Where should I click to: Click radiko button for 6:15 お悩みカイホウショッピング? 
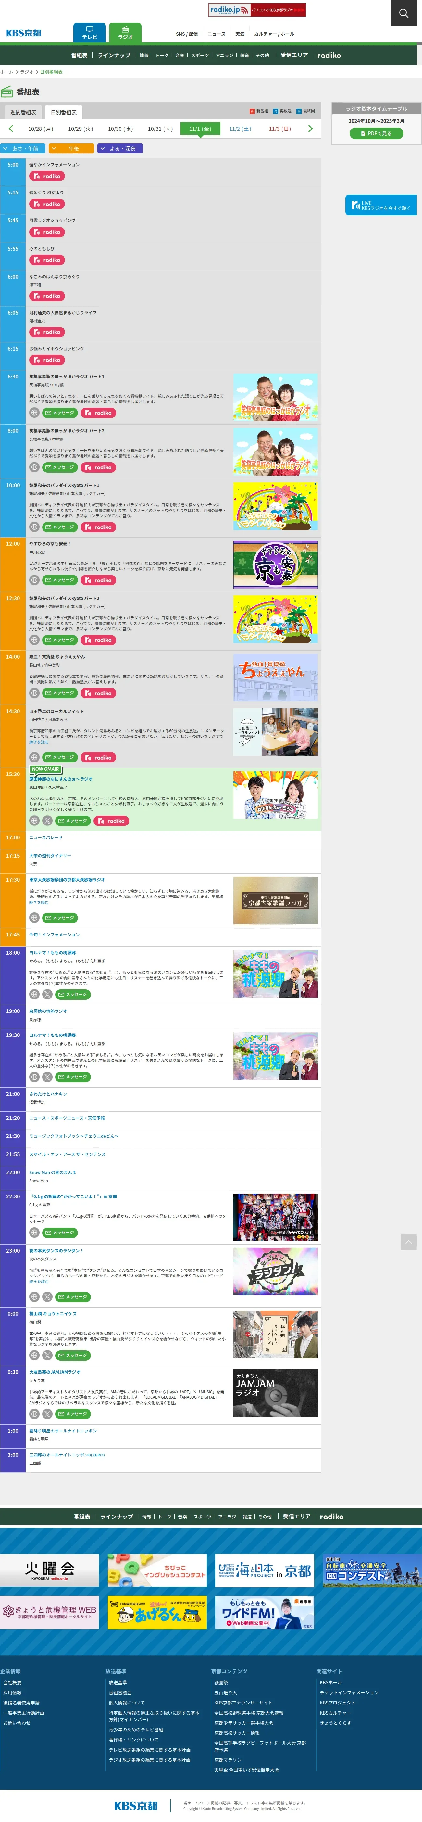click(47, 360)
